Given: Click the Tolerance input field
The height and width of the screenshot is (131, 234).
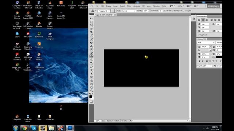Looking at the screenshot, I should click(x=161, y=11).
